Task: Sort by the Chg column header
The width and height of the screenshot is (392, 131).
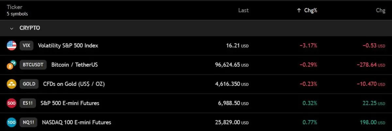Action: coord(381,10)
